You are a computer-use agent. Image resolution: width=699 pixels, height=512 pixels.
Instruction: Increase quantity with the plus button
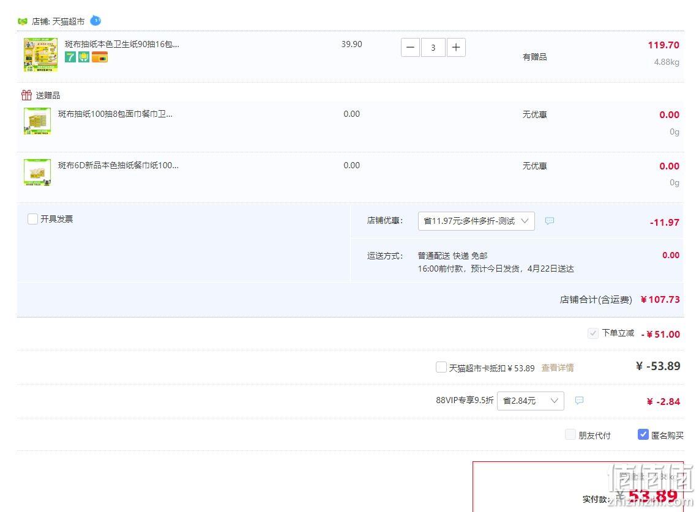click(x=456, y=48)
